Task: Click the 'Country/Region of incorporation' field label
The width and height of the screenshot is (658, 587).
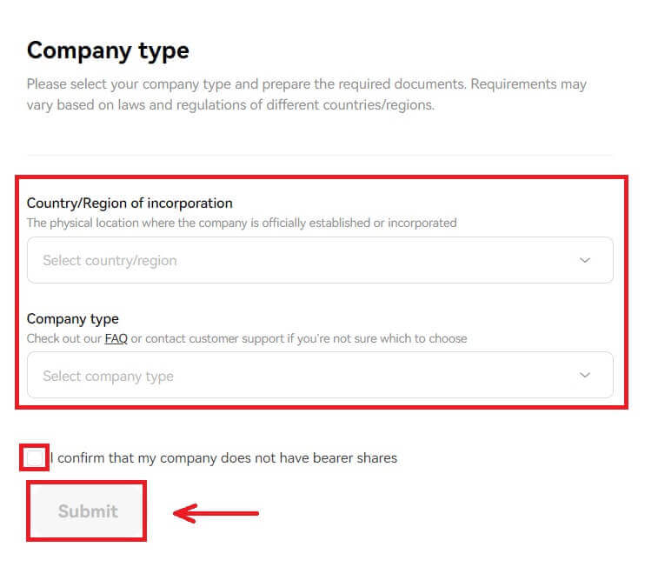Action: (x=130, y=203)
